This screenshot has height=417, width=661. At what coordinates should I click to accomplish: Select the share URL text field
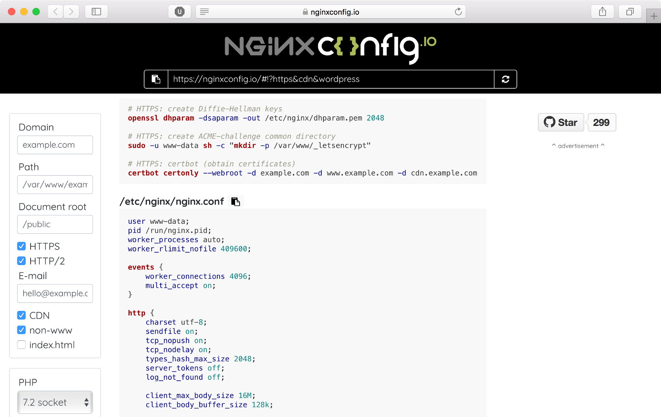click(x=331, y=79)
